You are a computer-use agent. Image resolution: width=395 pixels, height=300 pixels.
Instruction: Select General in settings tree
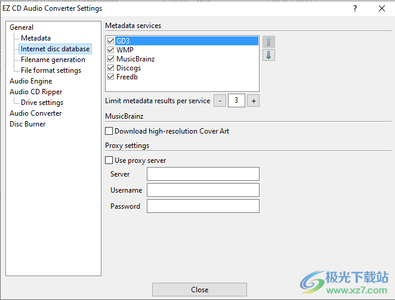(x=21, y=27)
